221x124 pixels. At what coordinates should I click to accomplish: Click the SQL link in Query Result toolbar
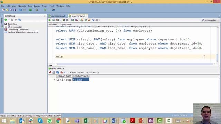(65, 72)
